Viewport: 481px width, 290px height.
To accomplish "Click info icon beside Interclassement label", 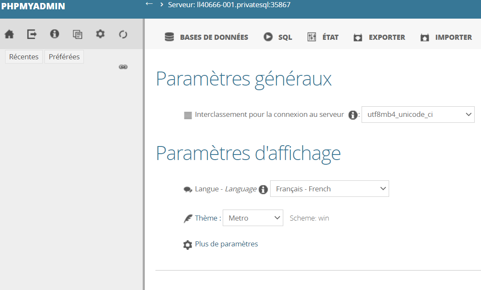I will point(353,115).
